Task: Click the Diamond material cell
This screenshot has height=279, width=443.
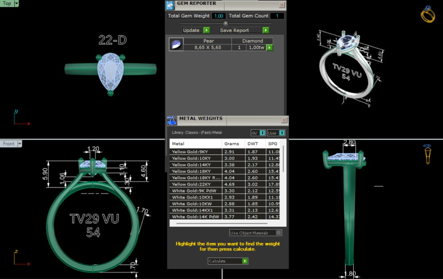Action: 252,41
